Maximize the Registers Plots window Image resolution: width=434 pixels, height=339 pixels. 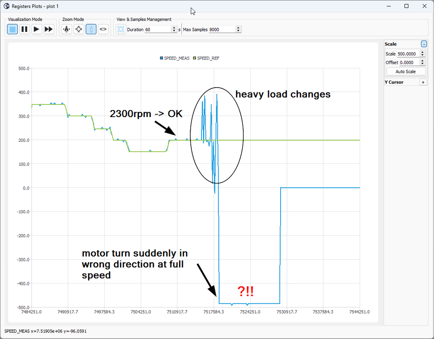coord(406,6)
